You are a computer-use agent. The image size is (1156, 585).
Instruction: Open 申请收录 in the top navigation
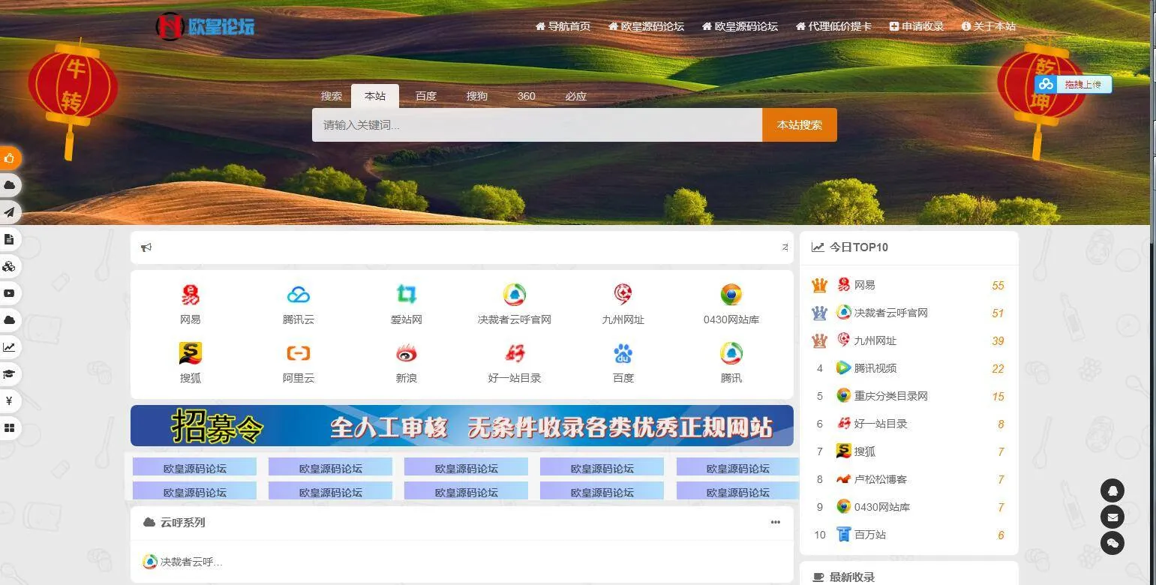click(x=917, y=26)
